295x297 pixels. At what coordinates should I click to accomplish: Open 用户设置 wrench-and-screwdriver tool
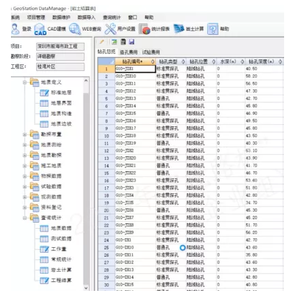110,29
